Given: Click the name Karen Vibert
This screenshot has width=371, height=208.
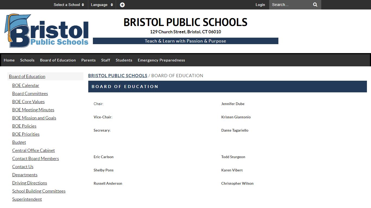Looking at the screenshot, I should (x=232, y=170).
